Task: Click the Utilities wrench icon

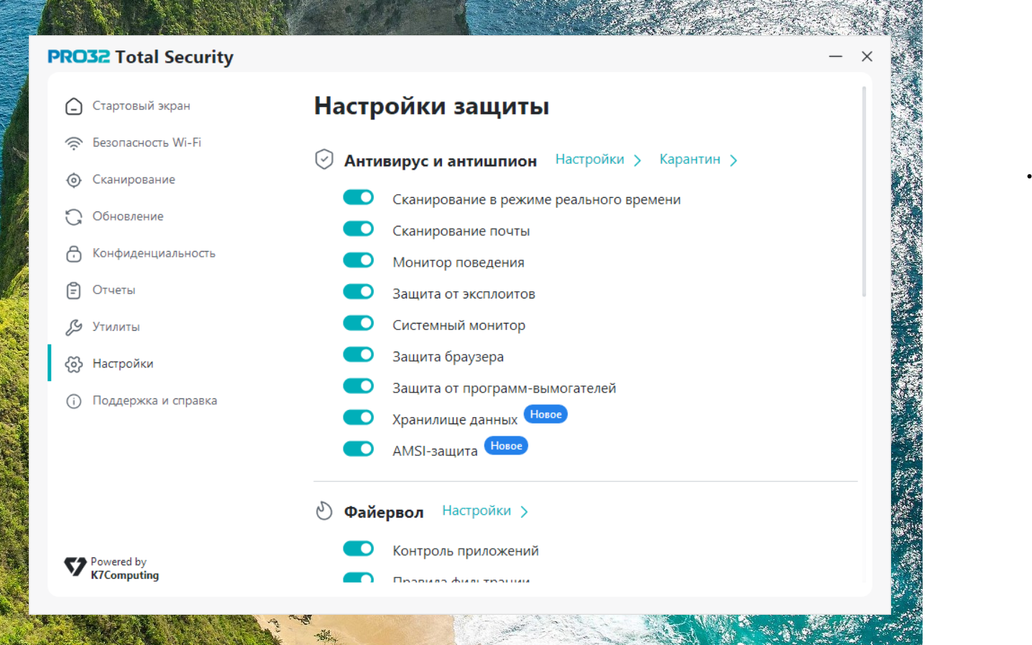Action: 73,327
